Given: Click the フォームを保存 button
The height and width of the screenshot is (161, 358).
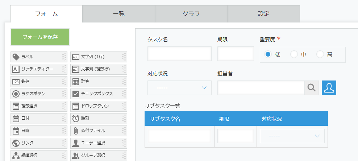Looking at the screenshot, I should coord(40,37).
